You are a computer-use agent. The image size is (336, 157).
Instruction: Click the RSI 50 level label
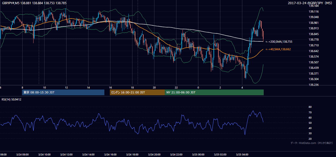tap(310, 123)
